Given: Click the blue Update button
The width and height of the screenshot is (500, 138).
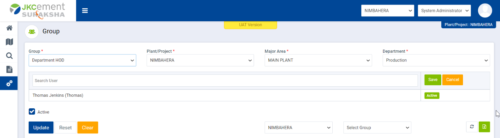Looking at the screenshot, I should click(41, 128).
